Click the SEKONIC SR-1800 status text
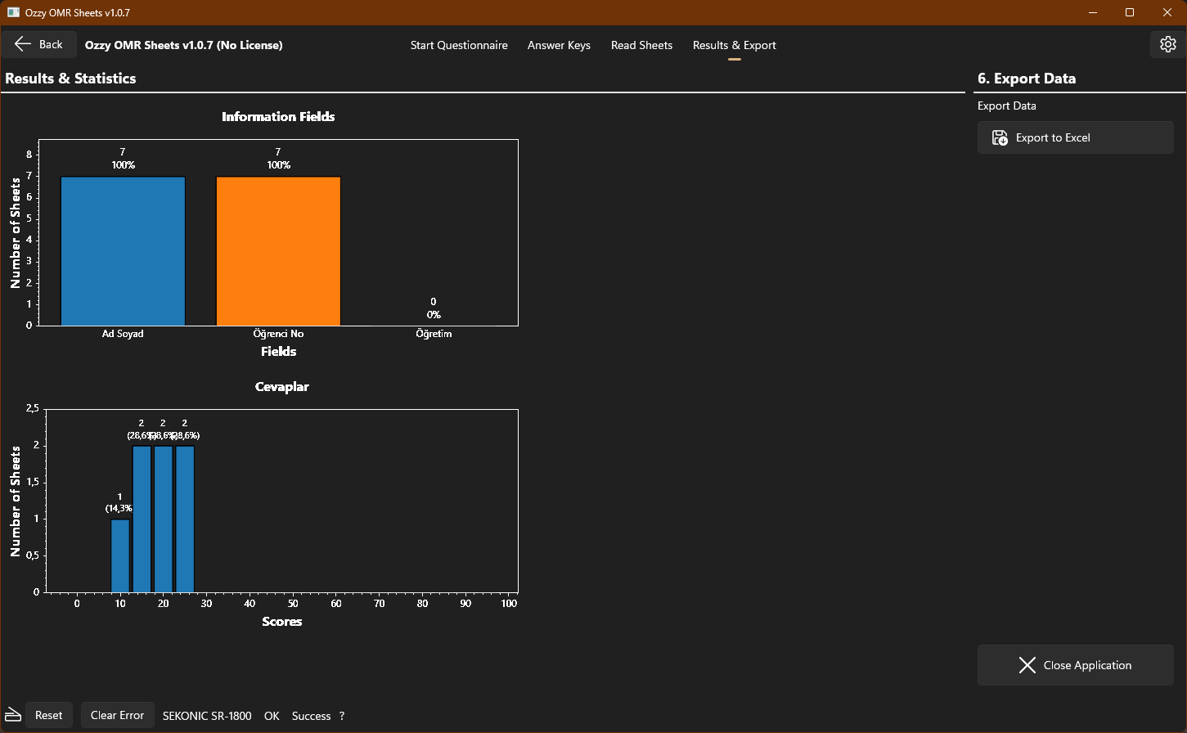Viewport: 1187px width, 733px height. click(207, 716)
